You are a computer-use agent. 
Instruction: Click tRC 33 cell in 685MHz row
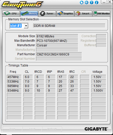coord(73,86)
